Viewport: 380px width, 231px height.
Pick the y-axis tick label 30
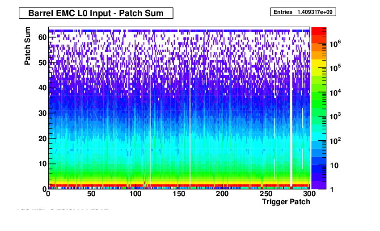[42, 113]
